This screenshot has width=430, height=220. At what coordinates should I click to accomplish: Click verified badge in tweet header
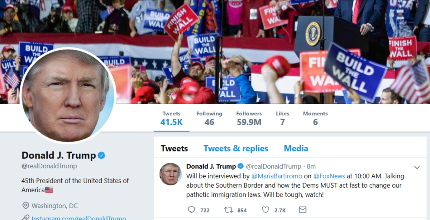241,166
